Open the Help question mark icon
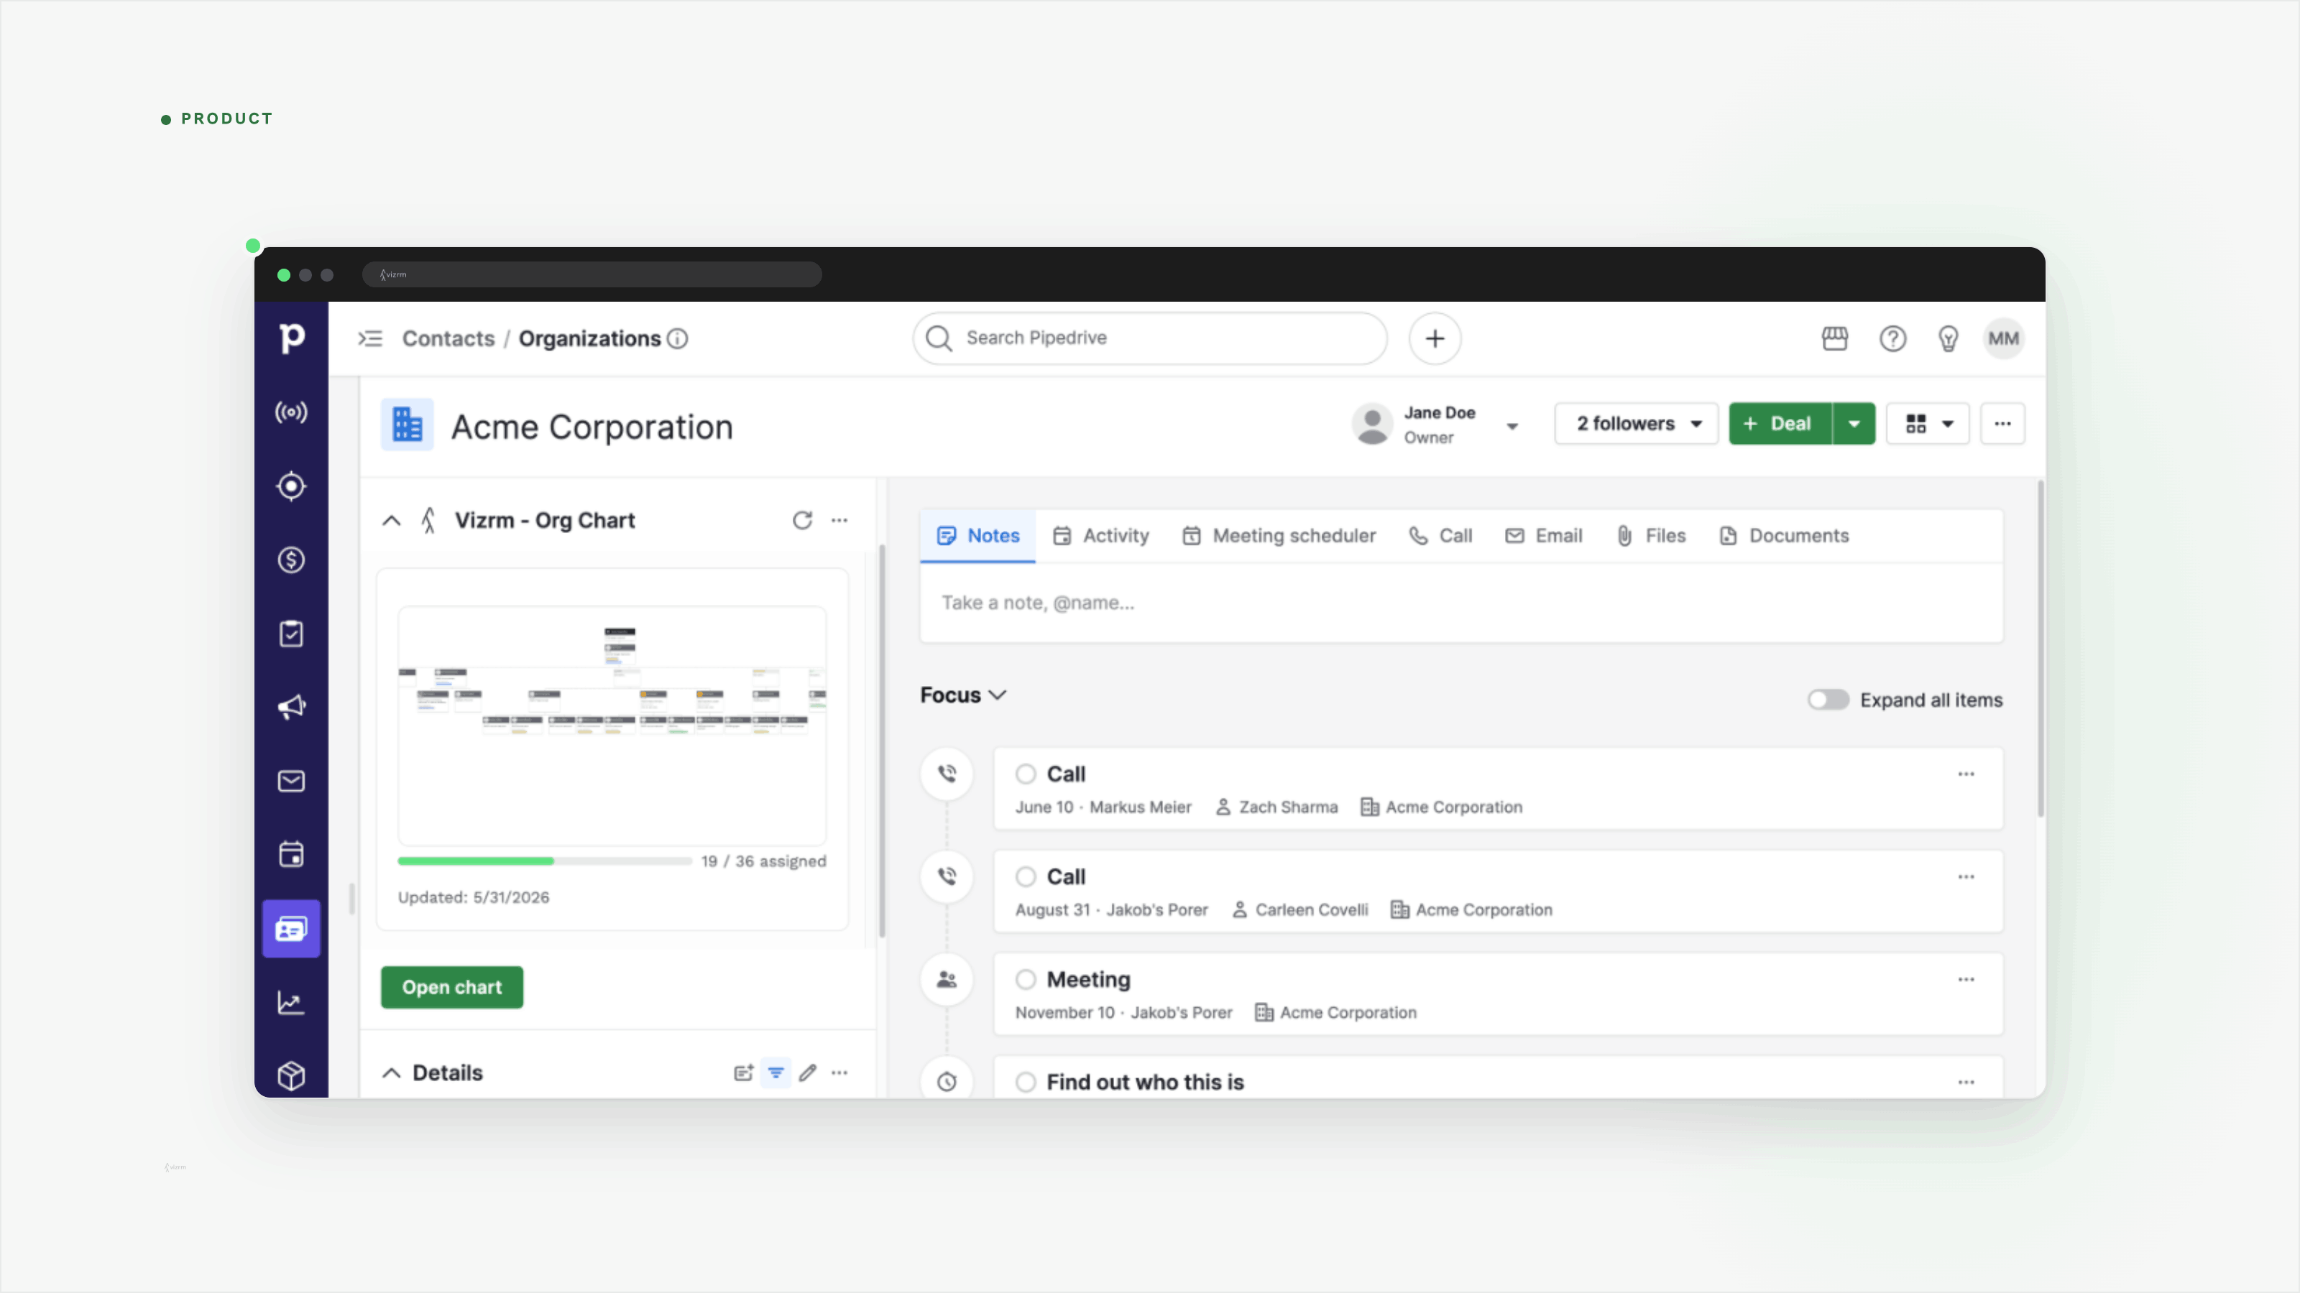The image size is (2300, 1293). click(1893, 338)
